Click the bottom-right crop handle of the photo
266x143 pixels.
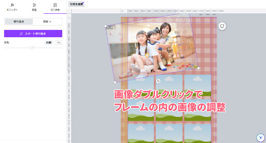click(x=198, y=68)
